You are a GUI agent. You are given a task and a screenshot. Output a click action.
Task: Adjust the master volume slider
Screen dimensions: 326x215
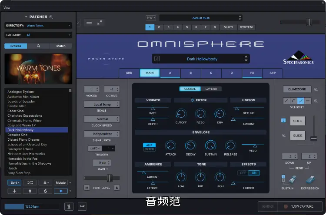(309, 22)
